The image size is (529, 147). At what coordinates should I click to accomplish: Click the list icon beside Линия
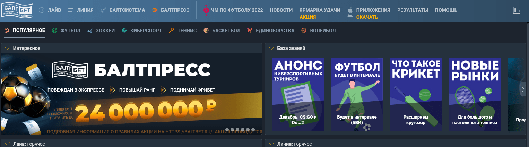pos(71,10)
